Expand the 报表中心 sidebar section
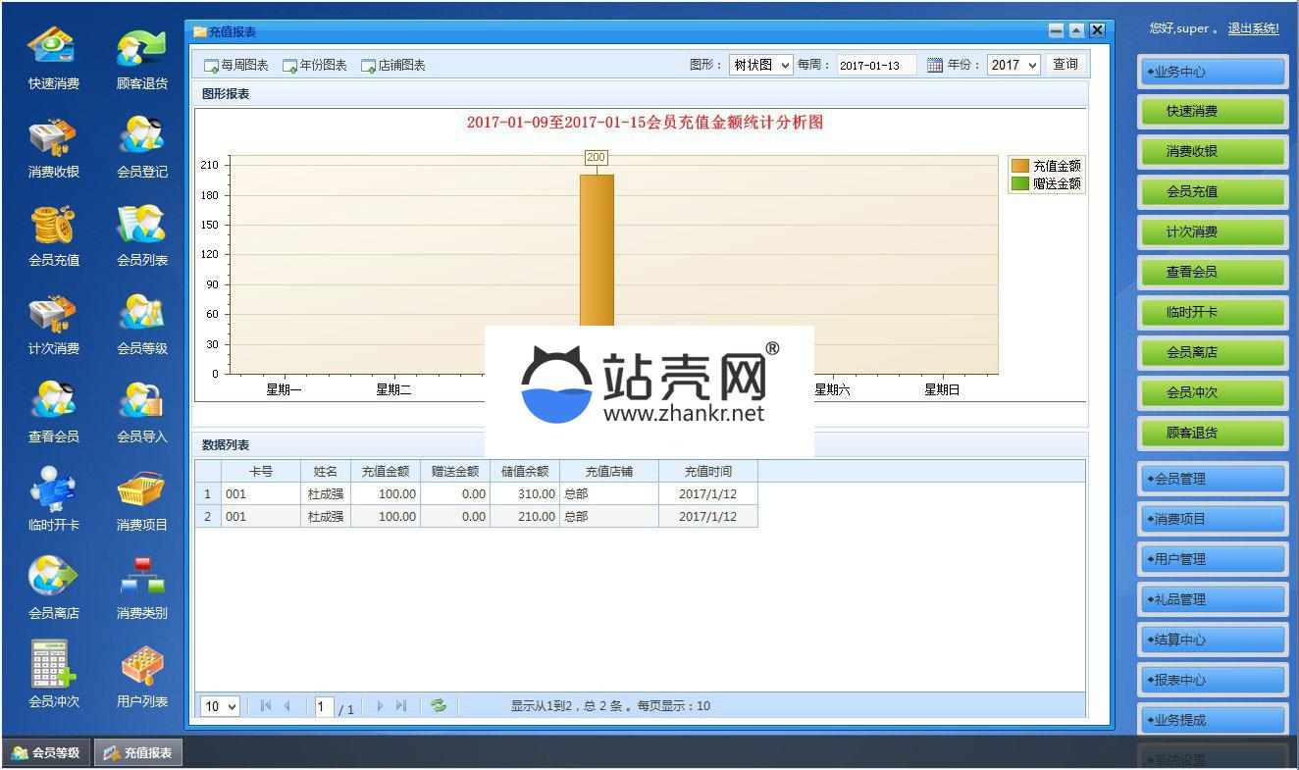Viewport: 1299px width, 770px height. [1212, 680]
